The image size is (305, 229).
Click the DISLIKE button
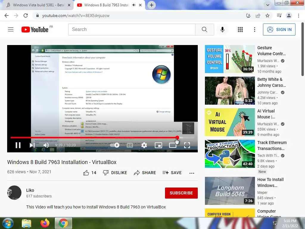click(x=115, y=173)
